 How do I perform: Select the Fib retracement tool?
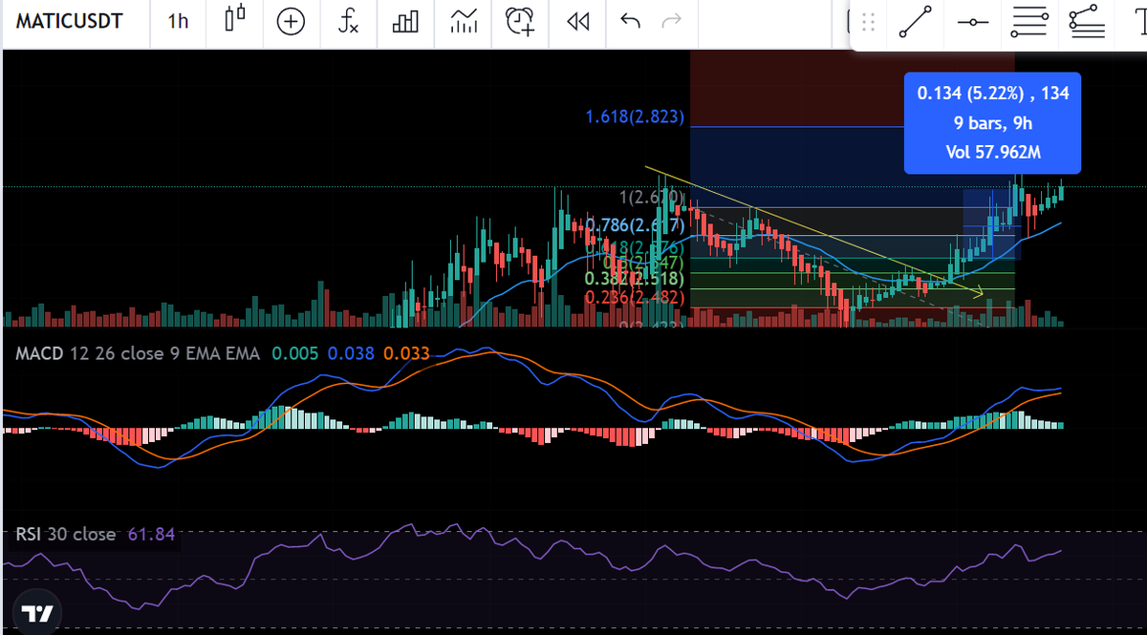pos(1029,23)
